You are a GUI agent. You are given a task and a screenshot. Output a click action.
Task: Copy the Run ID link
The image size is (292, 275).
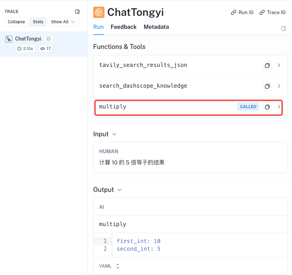pyautogui.click(x=242, y=12)
